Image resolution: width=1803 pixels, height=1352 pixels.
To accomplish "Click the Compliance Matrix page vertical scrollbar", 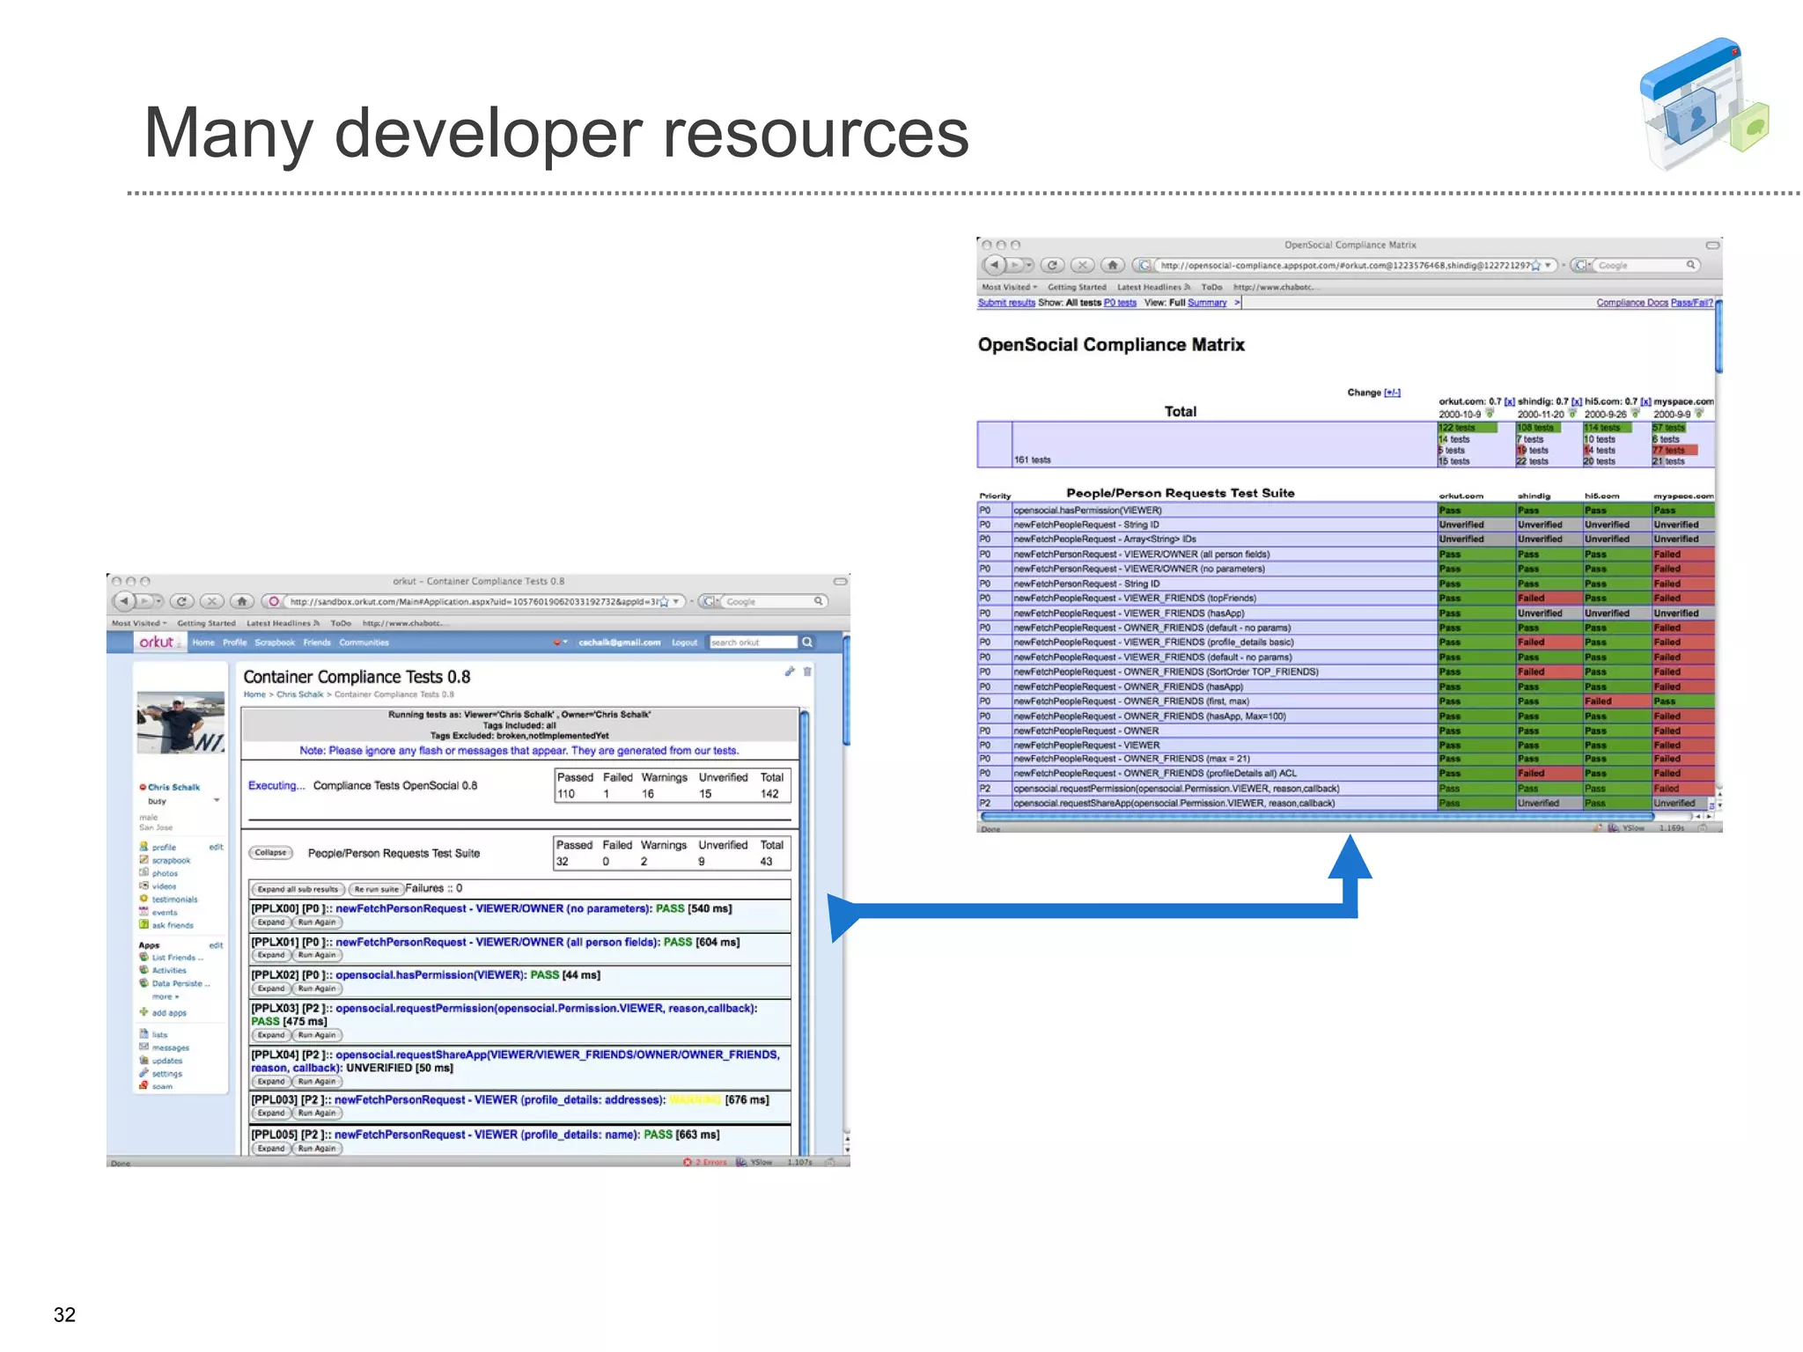I will point(1718,336).
